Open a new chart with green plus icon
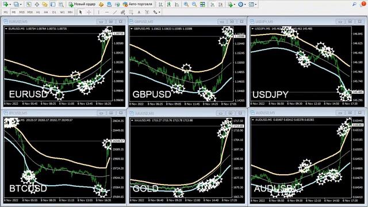Viewport: 368px width, 207px height. 5,4
